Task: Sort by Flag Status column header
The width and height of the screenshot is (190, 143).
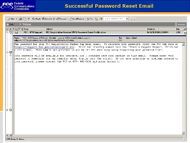Action: coord(20,29)
